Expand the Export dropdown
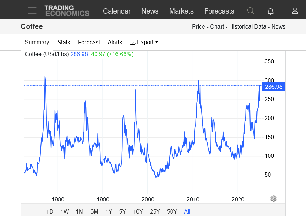This screenshot has width=306, height=216. pos(144,42)
